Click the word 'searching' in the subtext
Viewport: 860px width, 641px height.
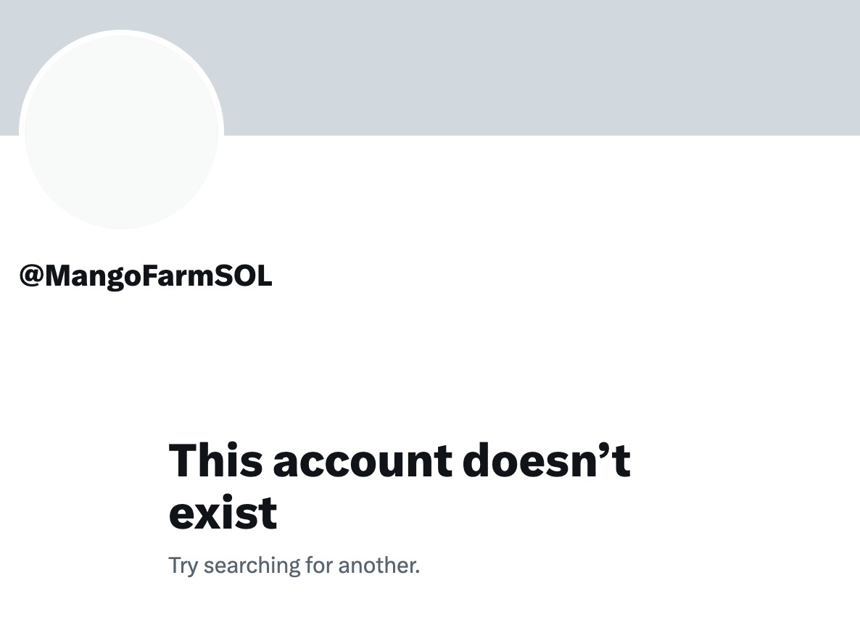[x=252, y=566]
